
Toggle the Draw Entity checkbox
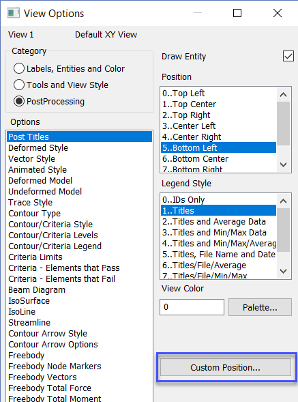(288, 56)
